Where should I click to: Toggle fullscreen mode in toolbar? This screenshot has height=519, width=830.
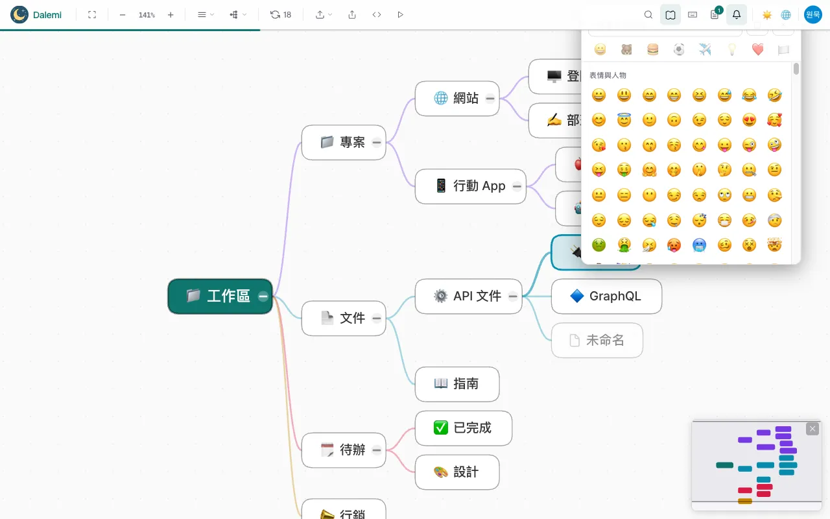pos(92,14)
